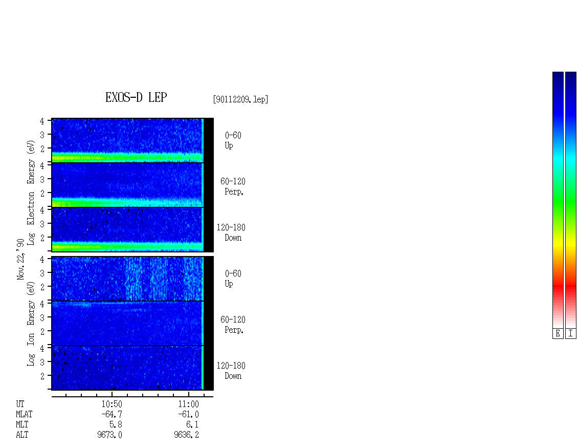Click the 10:50 UT time label
Screen dimensions: 578x448
click(x=112, y=404)
